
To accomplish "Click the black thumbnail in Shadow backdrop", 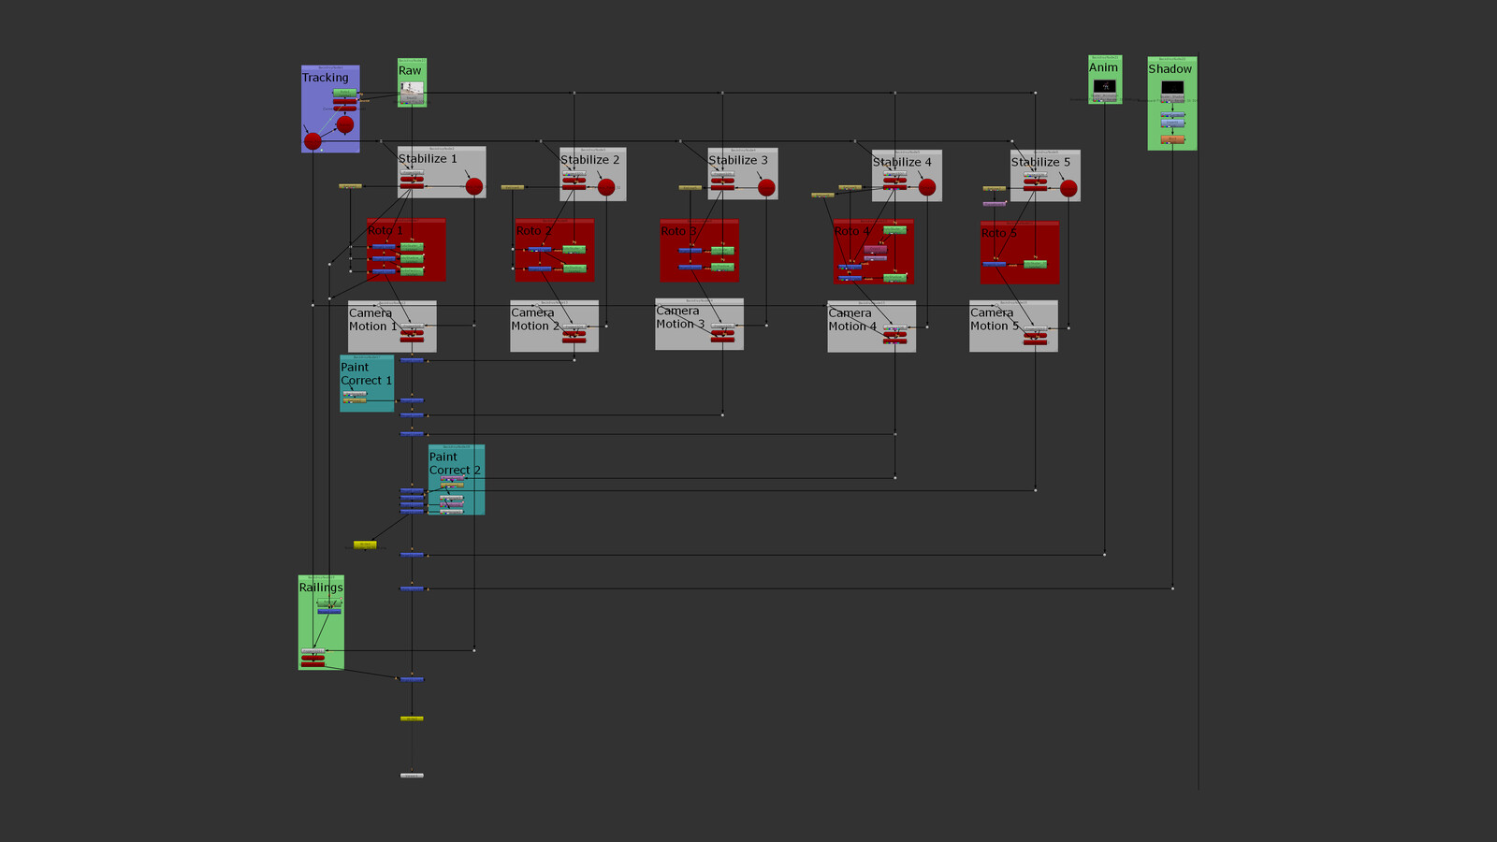I will [x=1172, y=87].
